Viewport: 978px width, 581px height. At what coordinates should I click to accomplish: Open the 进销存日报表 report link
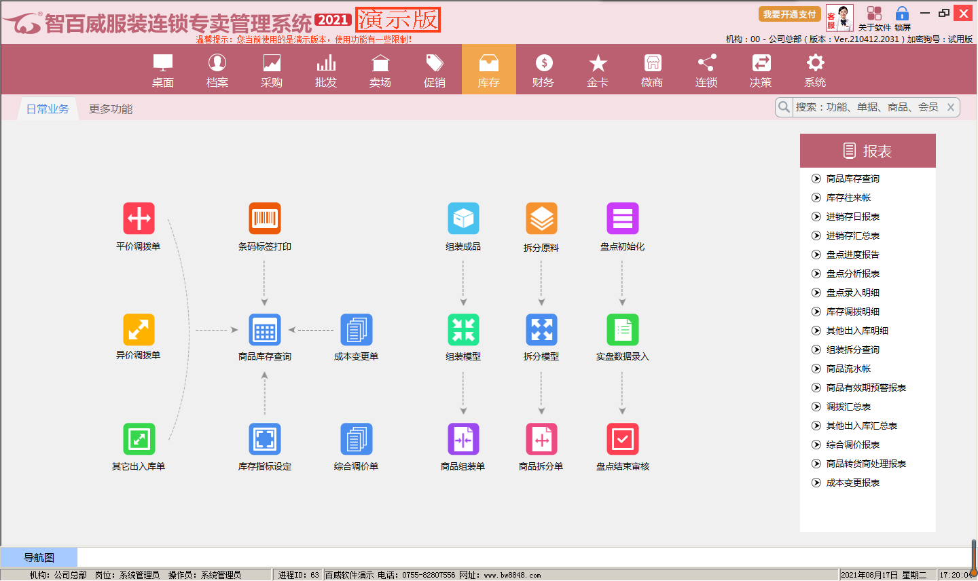852,217
